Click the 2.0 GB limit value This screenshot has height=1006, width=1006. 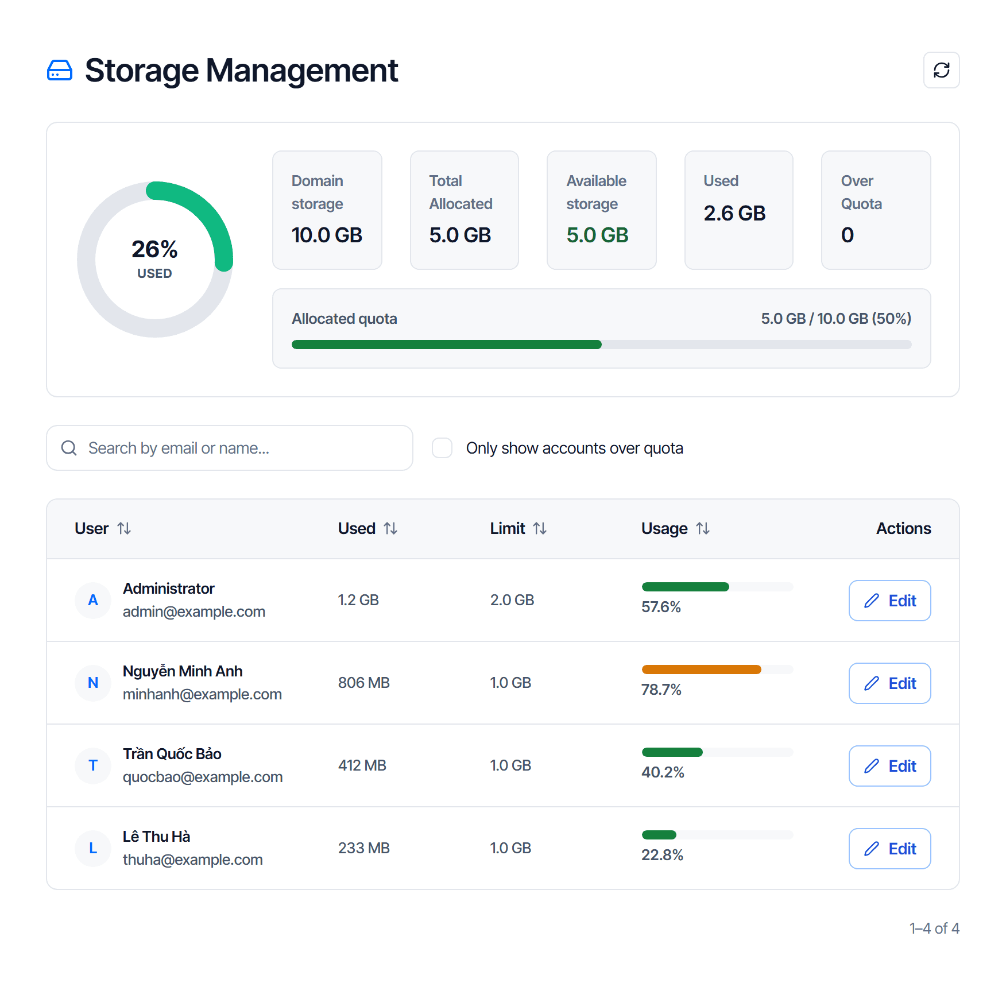[512, 600]
